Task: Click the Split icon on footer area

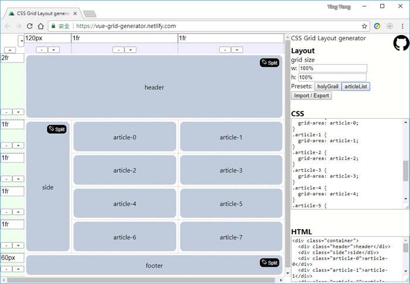Action: pyautogui.click(x=269, y=263)
